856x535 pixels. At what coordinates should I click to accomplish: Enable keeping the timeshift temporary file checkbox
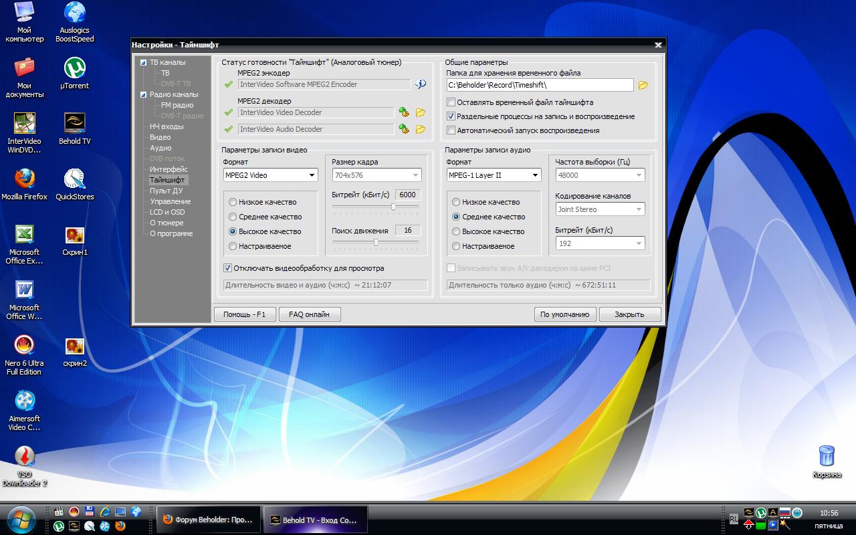(451, 102)
